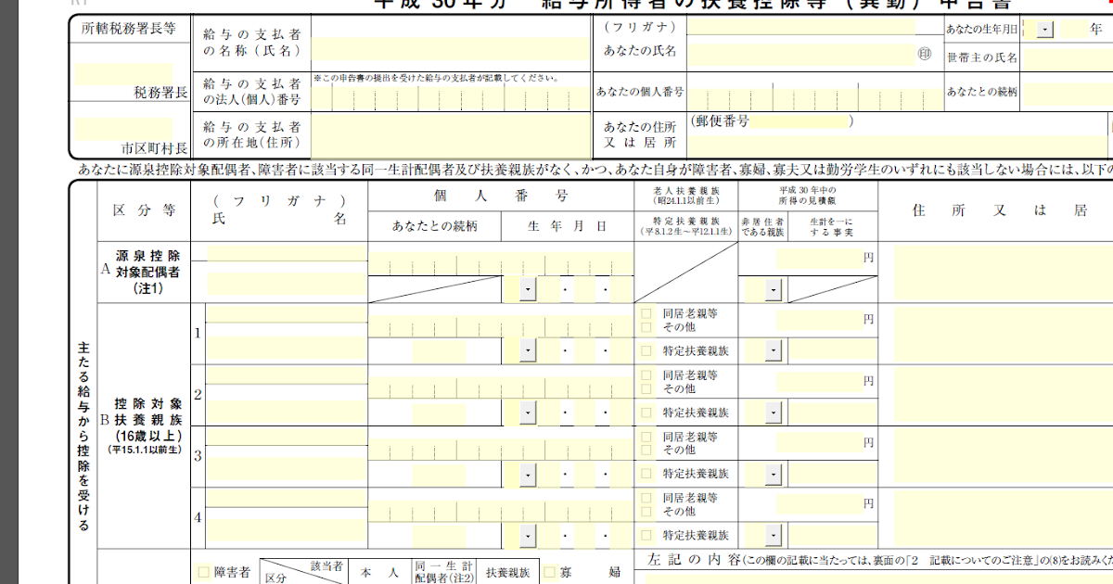1113x584 pixels.
Task: Click the 税務署長 name field
Action: pos(124,73)
